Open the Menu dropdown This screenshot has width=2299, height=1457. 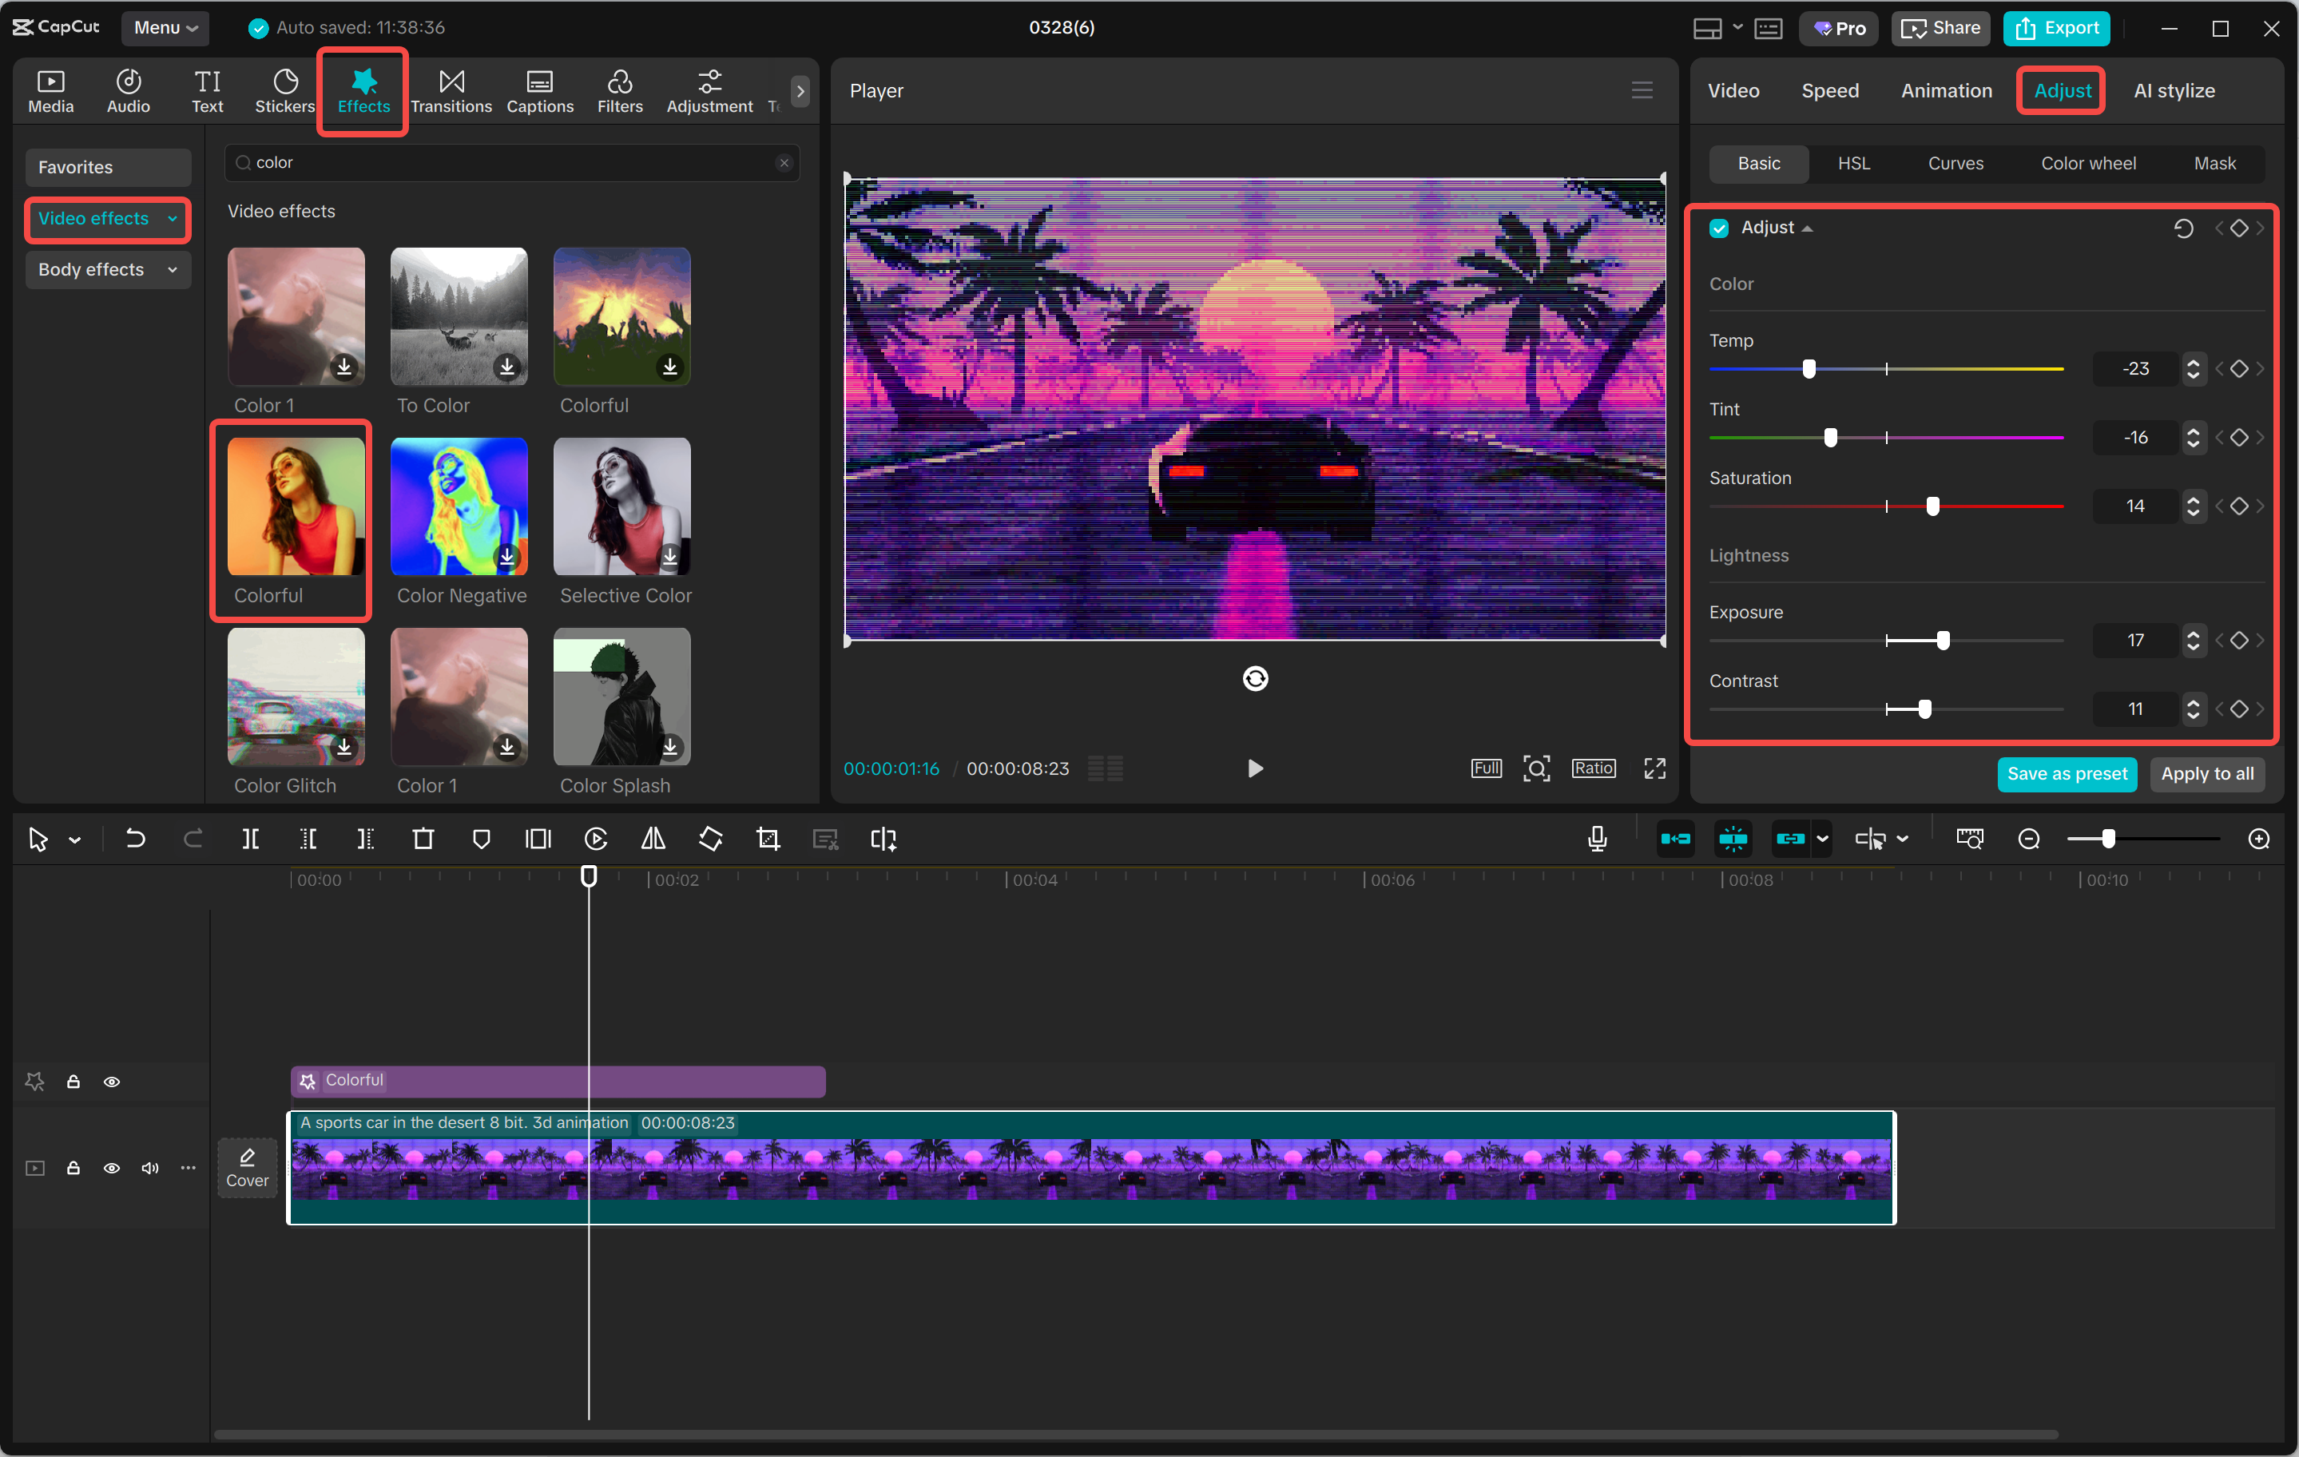click(165, 28)
